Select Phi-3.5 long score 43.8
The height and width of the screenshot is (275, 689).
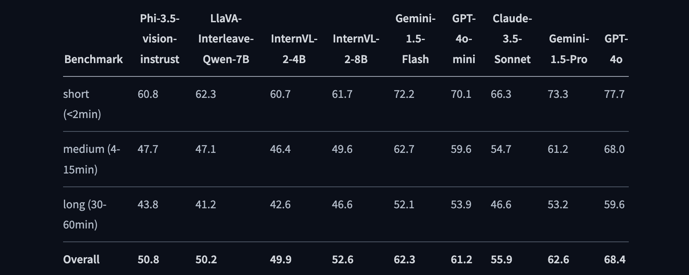(148, 204)
